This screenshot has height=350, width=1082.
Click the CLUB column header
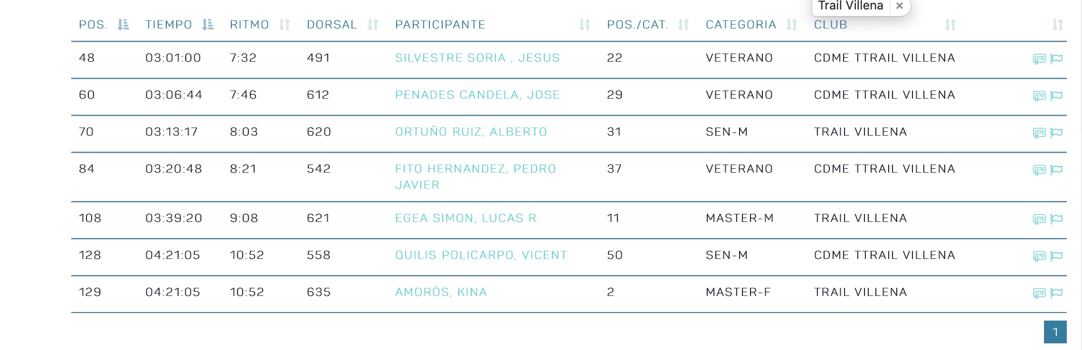pyautogui.click(x=831, y=25)
